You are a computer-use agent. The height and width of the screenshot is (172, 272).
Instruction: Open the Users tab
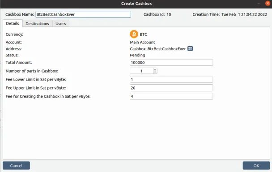click(x=61, y=24)
